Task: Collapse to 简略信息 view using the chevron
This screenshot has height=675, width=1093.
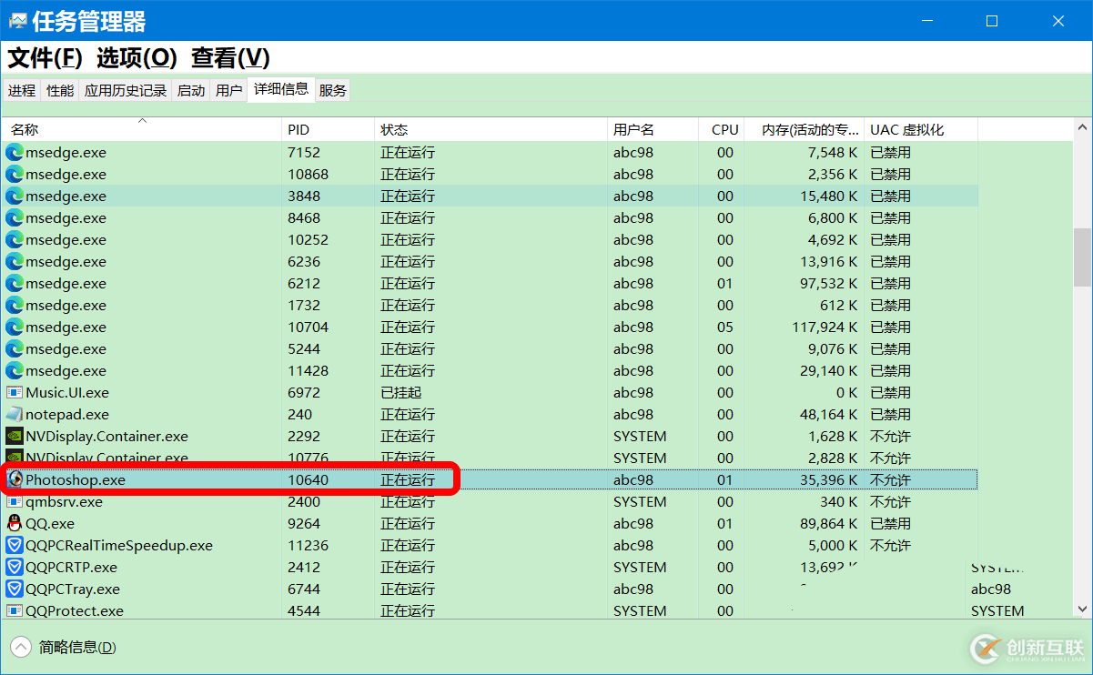Action: point(21,647)
